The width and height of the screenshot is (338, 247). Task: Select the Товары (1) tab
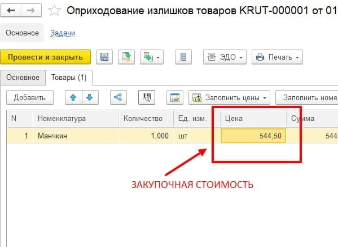click(x=69, y=78)
